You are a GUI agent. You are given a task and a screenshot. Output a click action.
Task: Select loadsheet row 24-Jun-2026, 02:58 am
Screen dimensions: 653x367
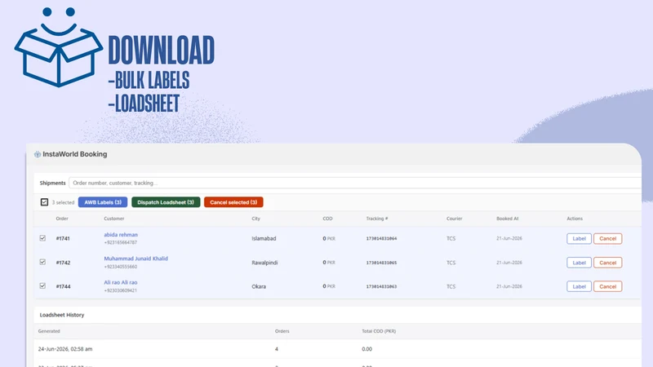(337, 349)
